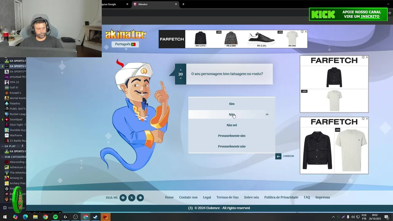393x221 pixels.
Task: Open the EA app from the taskbar
Action: point(106,217)
